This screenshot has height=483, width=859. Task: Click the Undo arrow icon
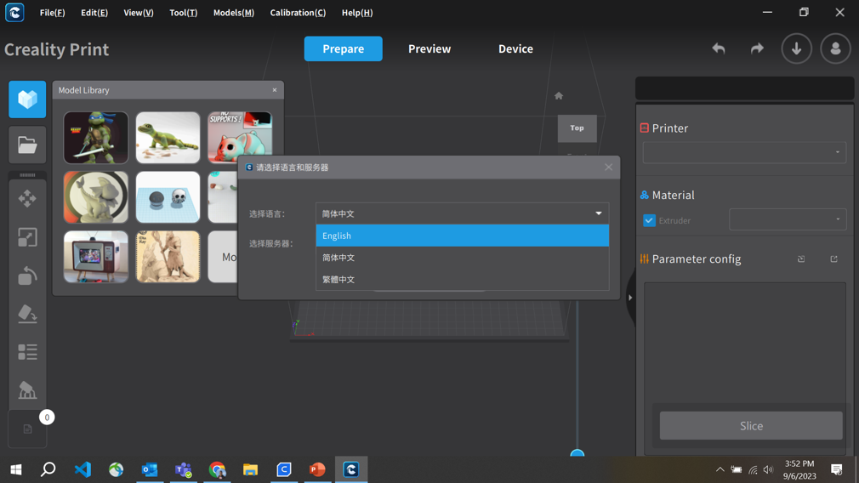(x=718, y=48)
